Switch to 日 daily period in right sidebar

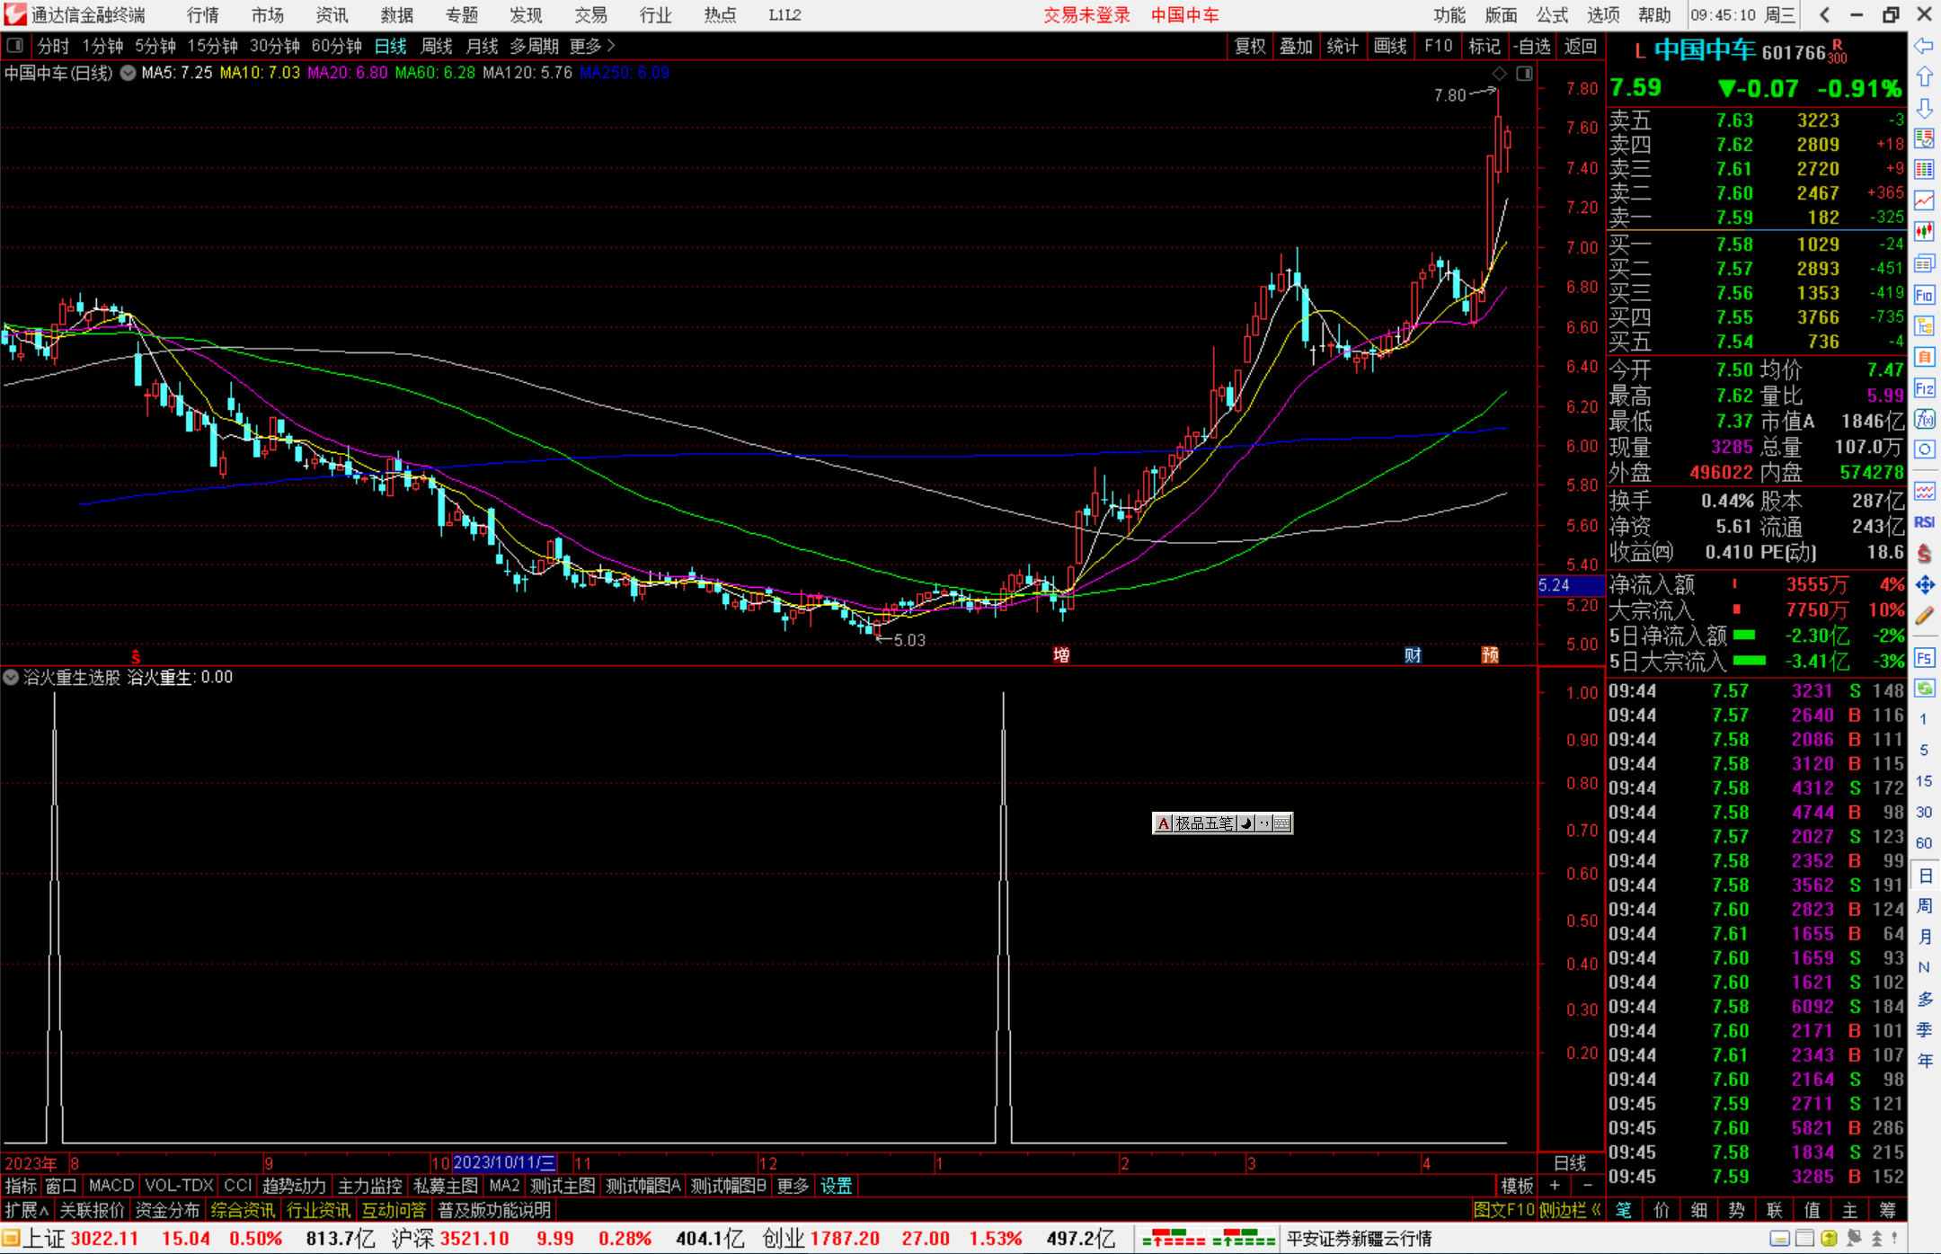click(x=1924, y=875)
